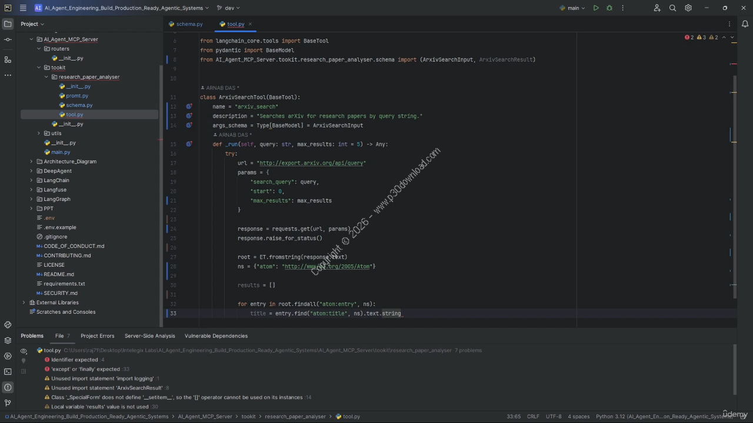753x423 pixels.
Task: Open IDE settings gear icon
Action: click(x=688, y=8)
